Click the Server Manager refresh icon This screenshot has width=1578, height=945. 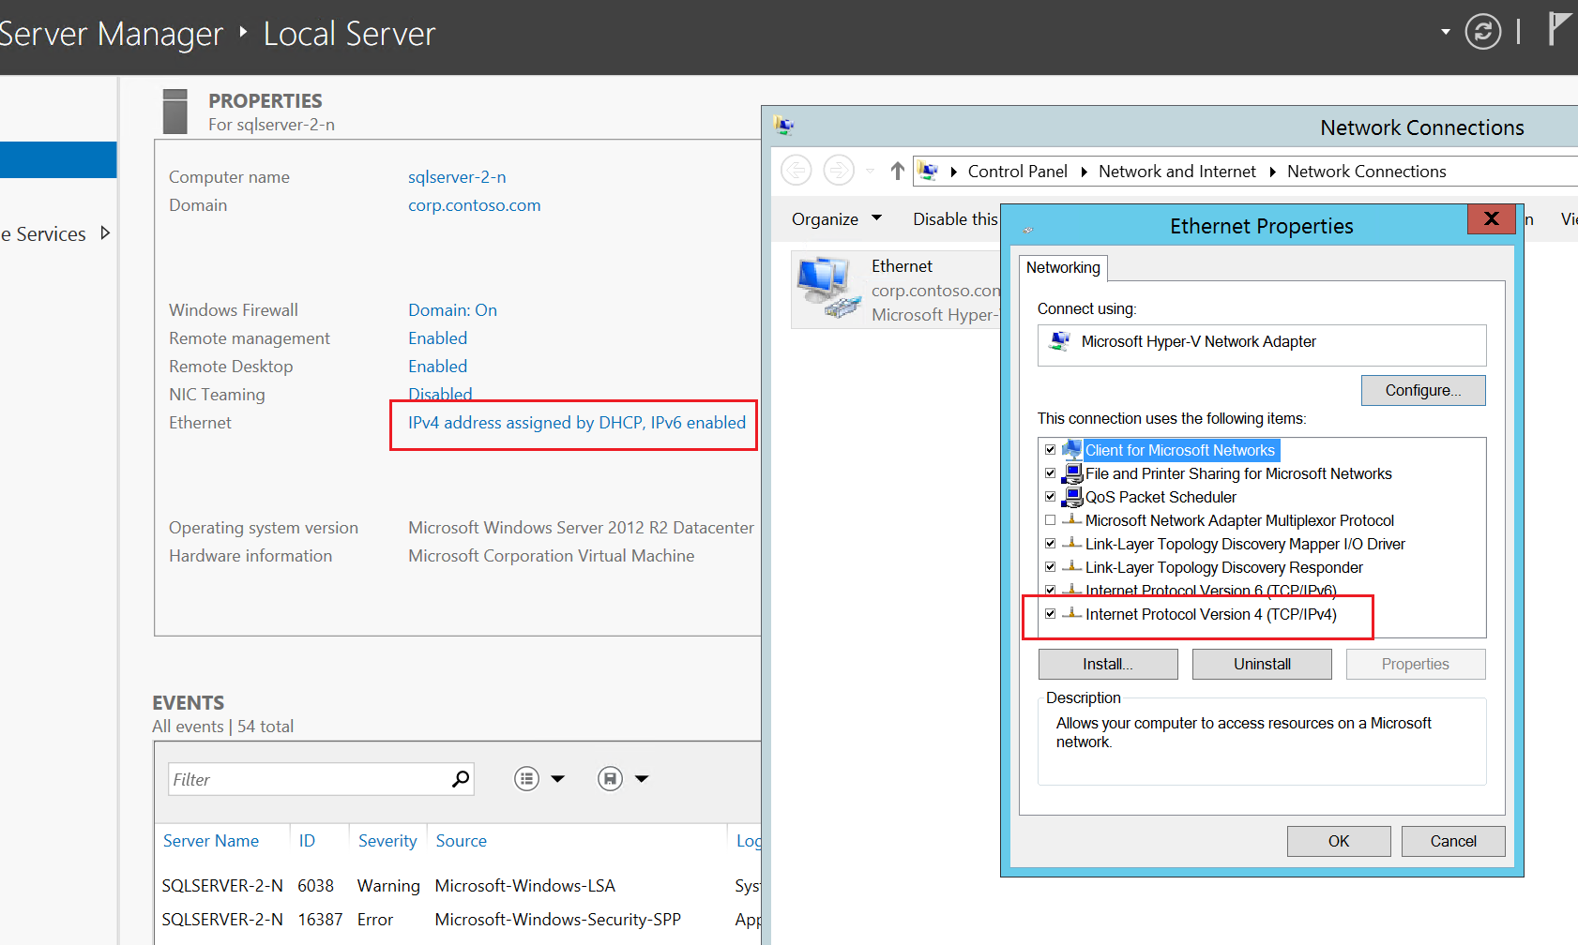[1482, 32]
